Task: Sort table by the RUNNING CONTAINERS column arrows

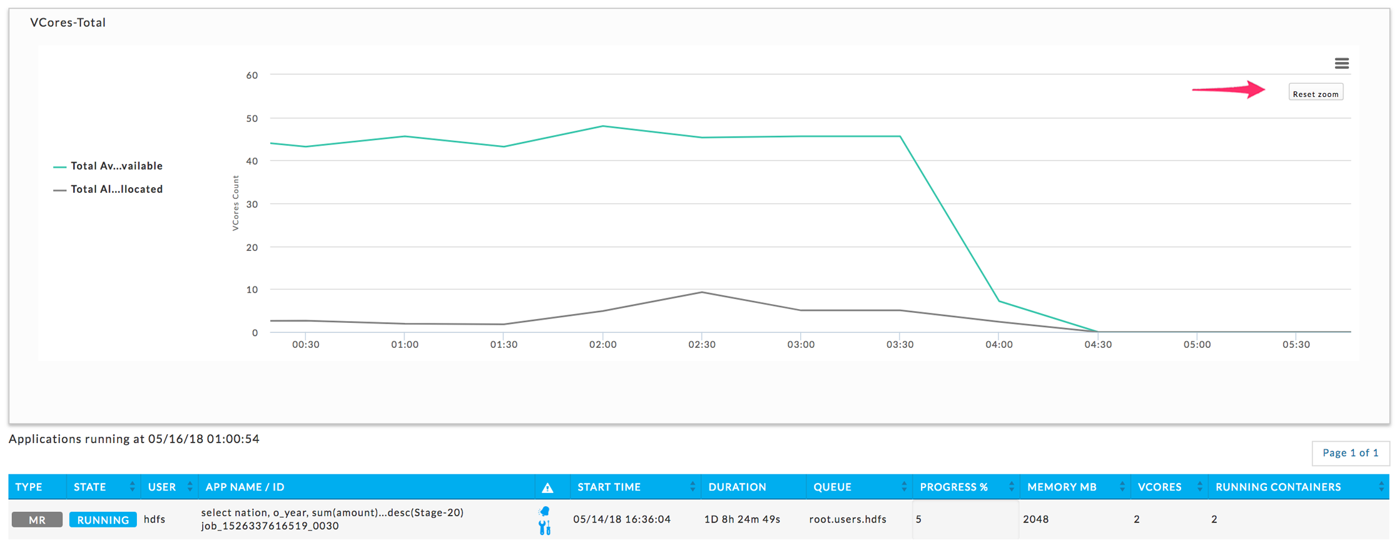Action: pos(1381,487)
